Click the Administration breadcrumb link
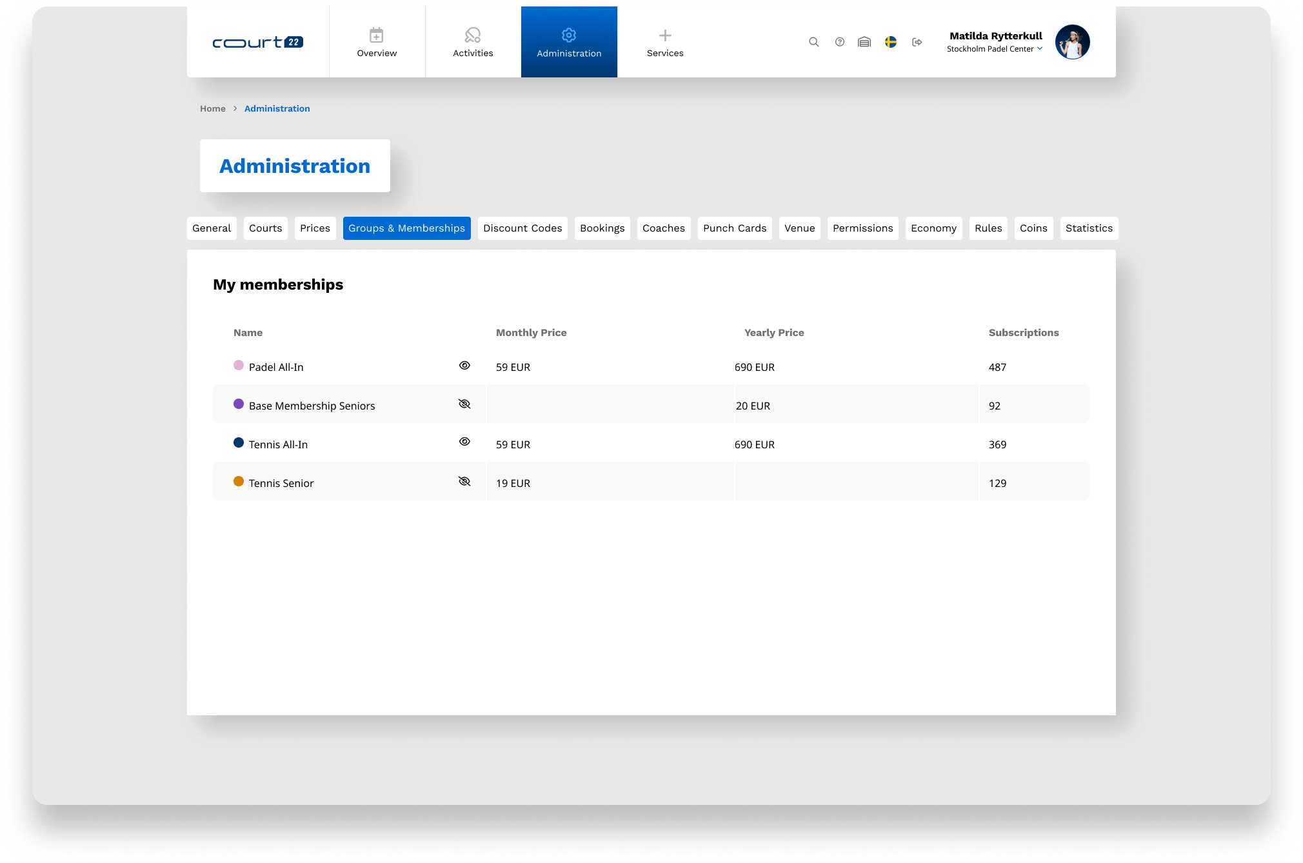The width and height of the screenshot is (1303, 863). (x=277, y=108)
